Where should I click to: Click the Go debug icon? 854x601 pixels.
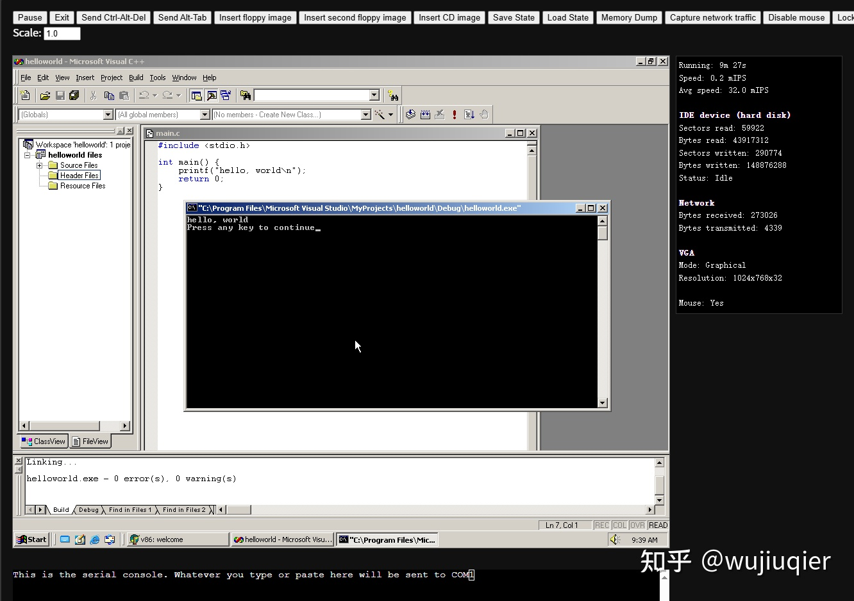(x=469, y=115)
